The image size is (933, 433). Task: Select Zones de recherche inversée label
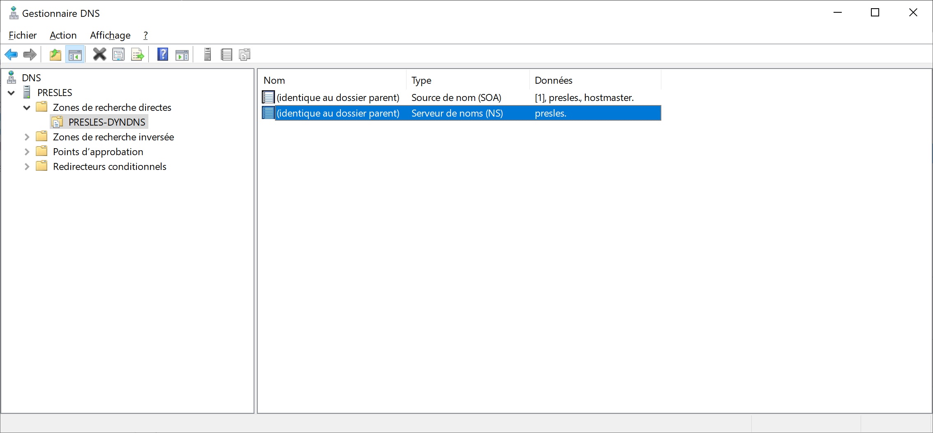tap(113, 137)
